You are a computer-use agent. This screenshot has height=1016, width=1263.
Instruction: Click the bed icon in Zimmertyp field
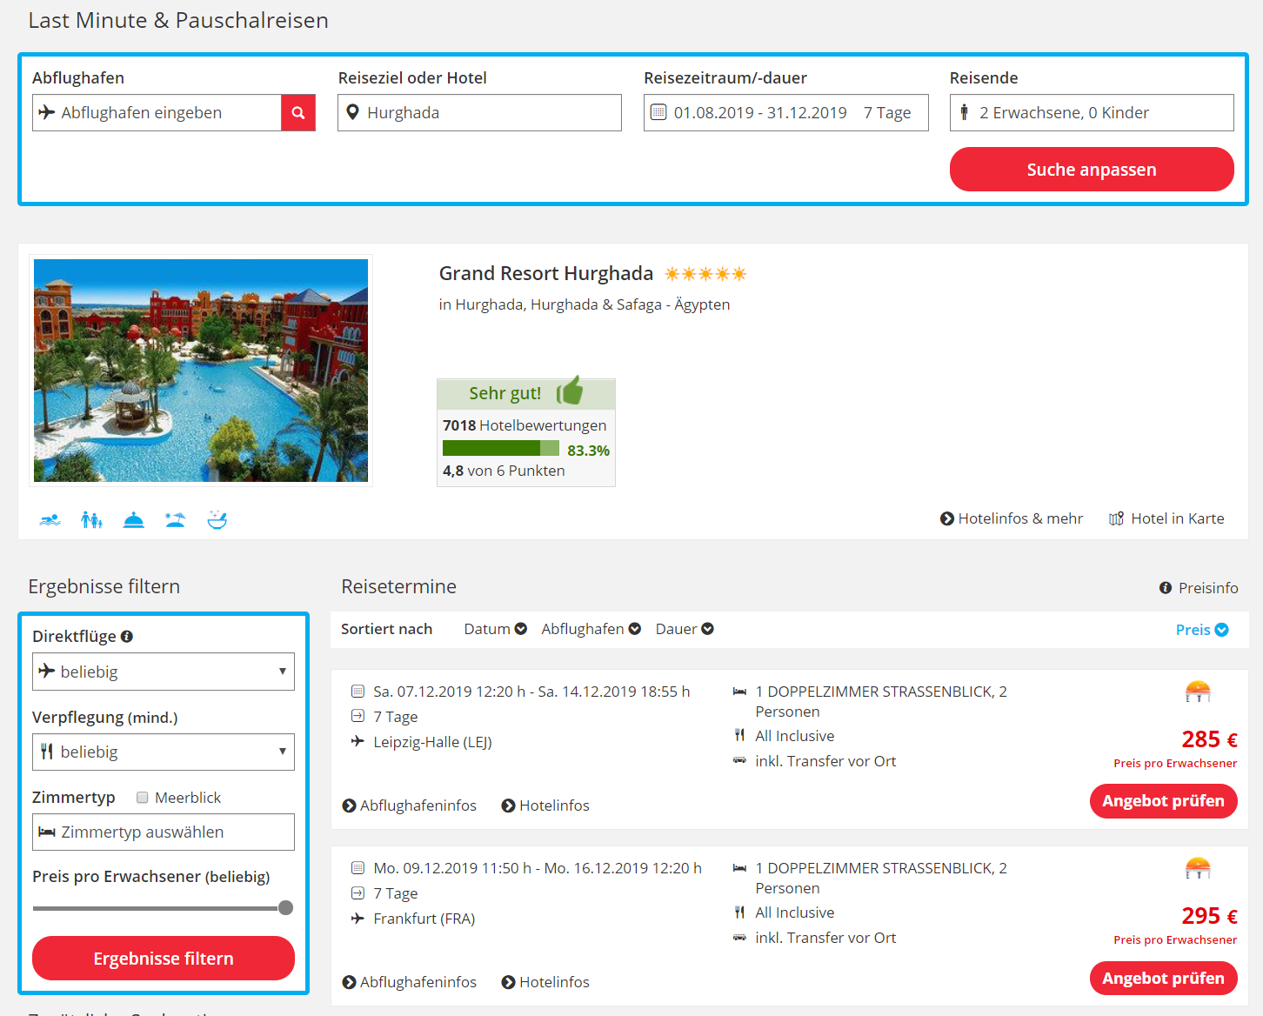pyautogui.click(x=47, y=832)
